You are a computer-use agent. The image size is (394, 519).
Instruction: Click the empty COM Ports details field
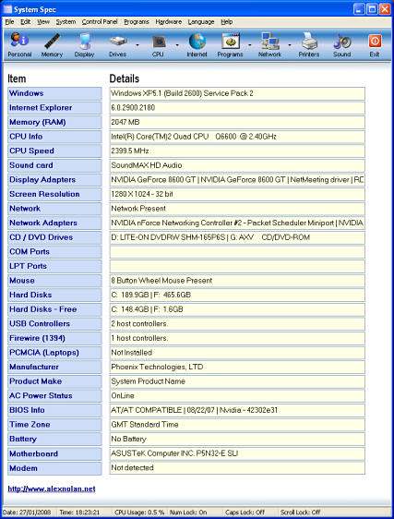click(x=237, y=252)
